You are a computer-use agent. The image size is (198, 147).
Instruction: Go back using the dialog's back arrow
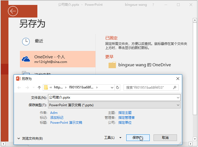tap(19, 87)
